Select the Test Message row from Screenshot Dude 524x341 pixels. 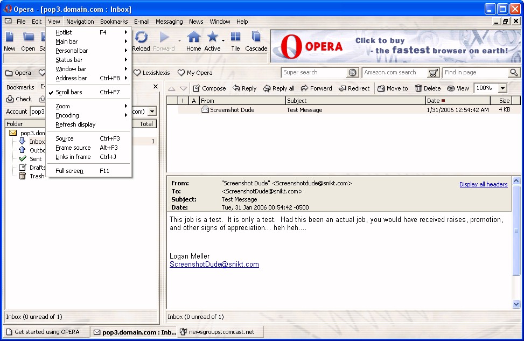coord(344,110)
